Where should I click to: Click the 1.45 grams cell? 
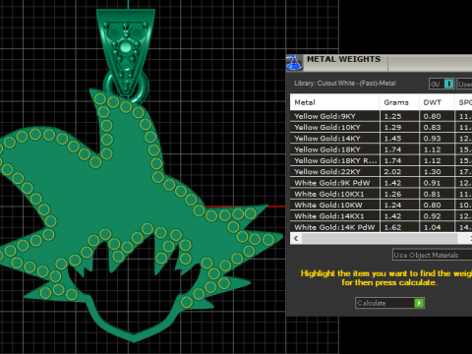(x=399, y=139)
